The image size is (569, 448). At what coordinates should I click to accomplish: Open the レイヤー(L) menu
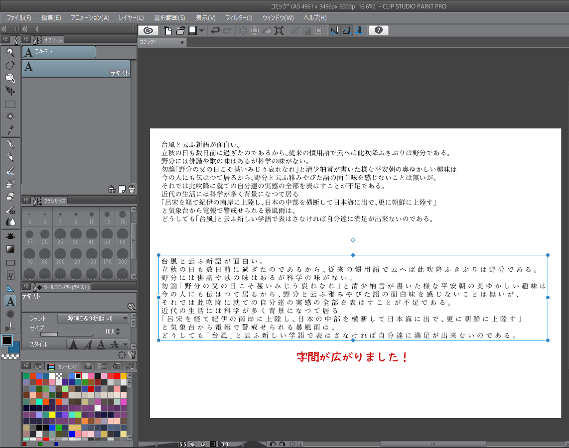[131, 18]
